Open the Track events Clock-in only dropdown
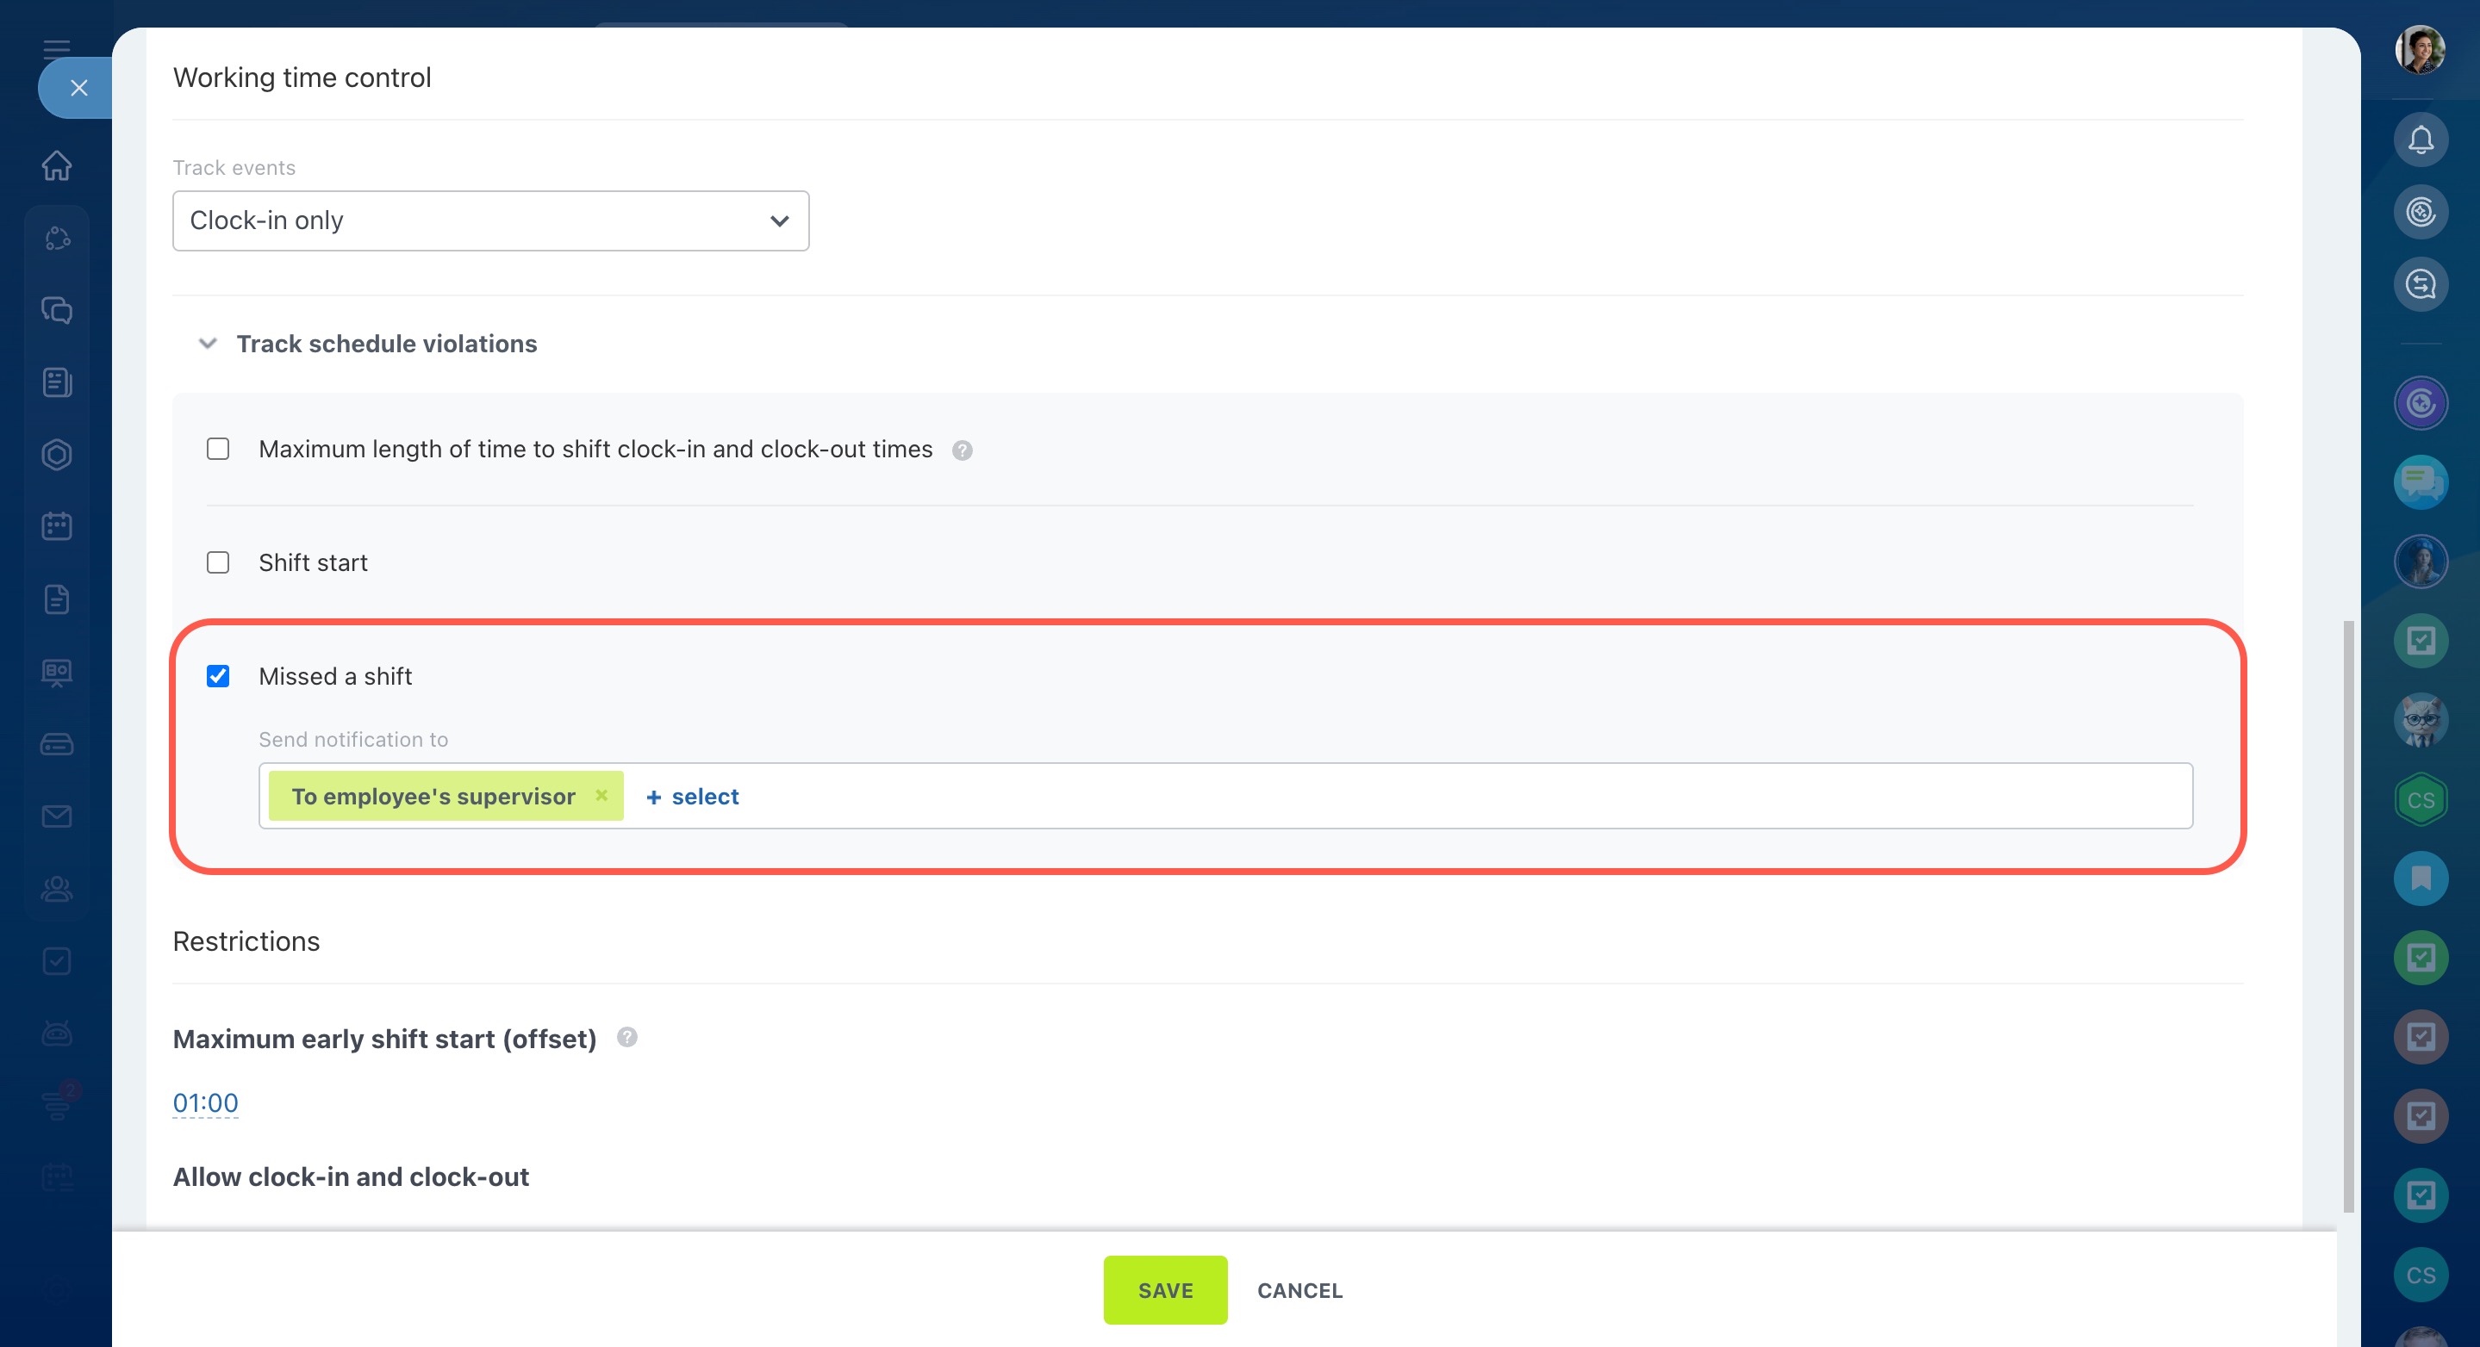Viewport: 2480px width, 1347px height. (490, 220)
